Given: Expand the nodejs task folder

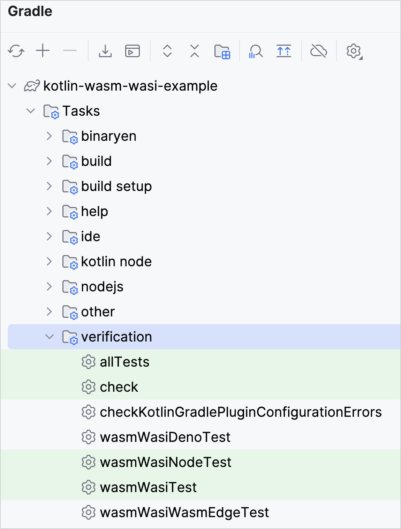Looking at the screenshot, I should 49,286.
